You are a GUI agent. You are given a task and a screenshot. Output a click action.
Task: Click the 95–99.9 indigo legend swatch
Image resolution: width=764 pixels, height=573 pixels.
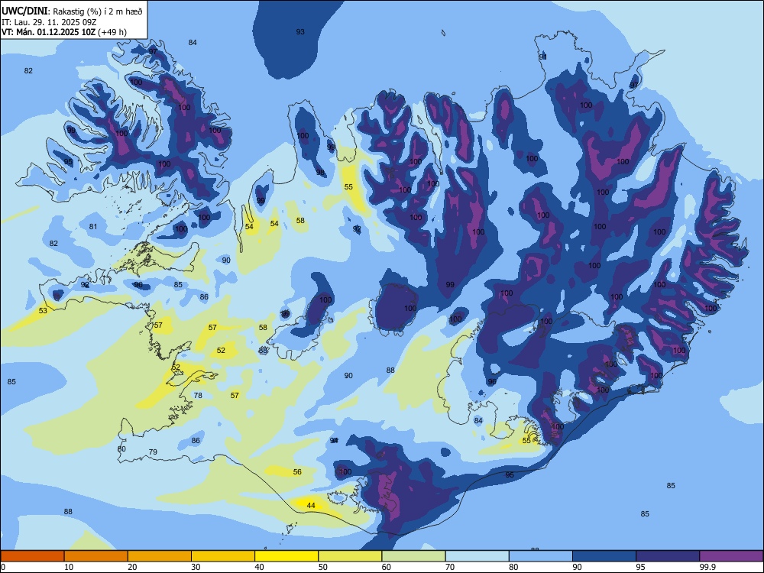click(668, 556)
